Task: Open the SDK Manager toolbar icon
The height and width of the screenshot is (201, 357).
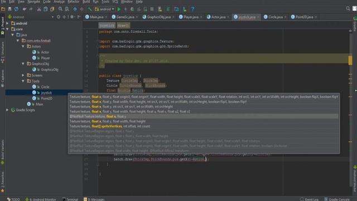Action: tap(185, 9)
